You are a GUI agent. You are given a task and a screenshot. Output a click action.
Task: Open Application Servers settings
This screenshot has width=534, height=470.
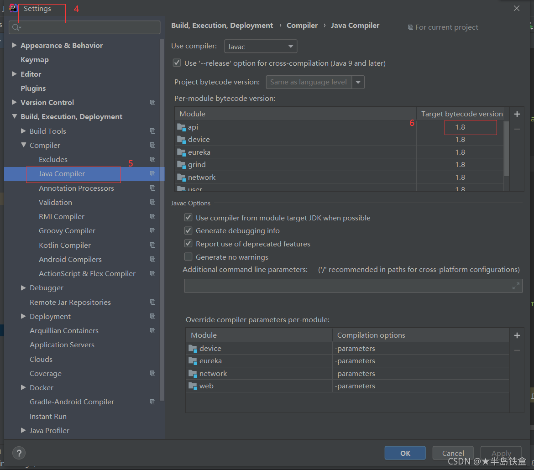pyautogui.click(x=62, y=345)
